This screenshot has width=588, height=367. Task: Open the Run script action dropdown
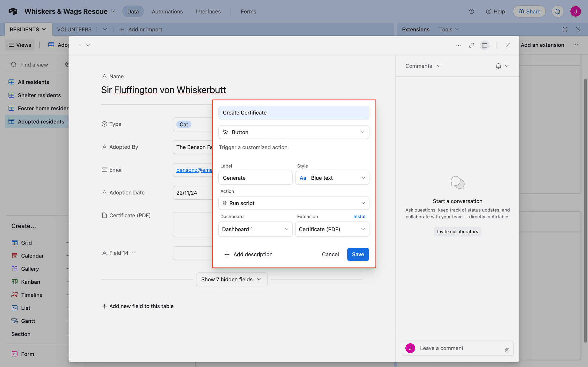pos(293,203)
